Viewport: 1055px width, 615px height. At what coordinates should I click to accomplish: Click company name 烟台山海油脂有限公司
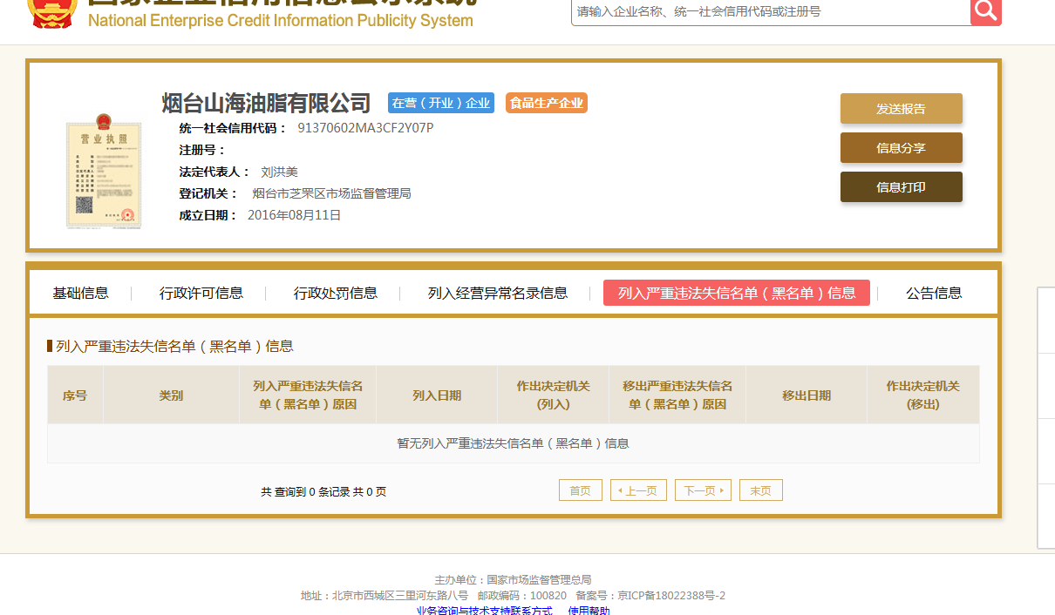267,103
